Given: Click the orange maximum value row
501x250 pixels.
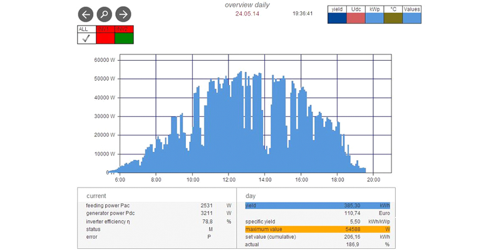Looking at the screenshot, I should pyautogui.click(x=317, y=229).
